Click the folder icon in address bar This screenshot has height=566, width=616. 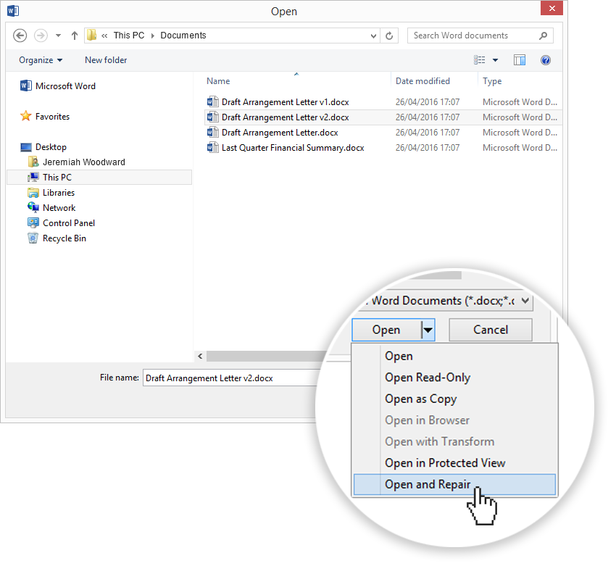[x=91, y=36]
